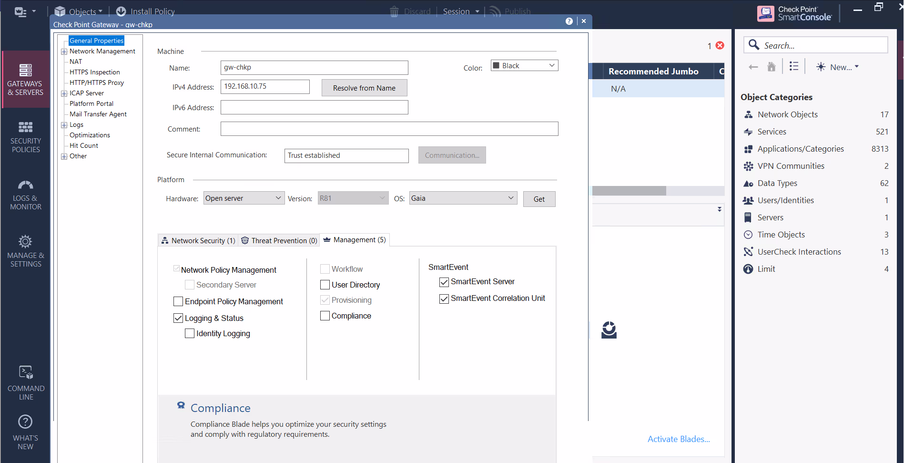Enable User Directory checkbox
Screen dimensions: 904x463
(x=325, y=285)
